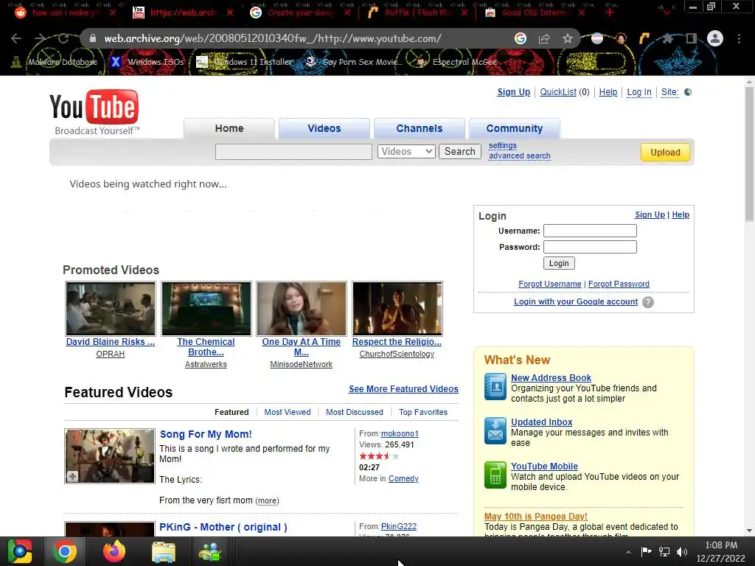The width and height of the screenshot is (755, 566).
Task: Click See More Featured Videos
Action: pyautogui.click(x=403, y=389)
